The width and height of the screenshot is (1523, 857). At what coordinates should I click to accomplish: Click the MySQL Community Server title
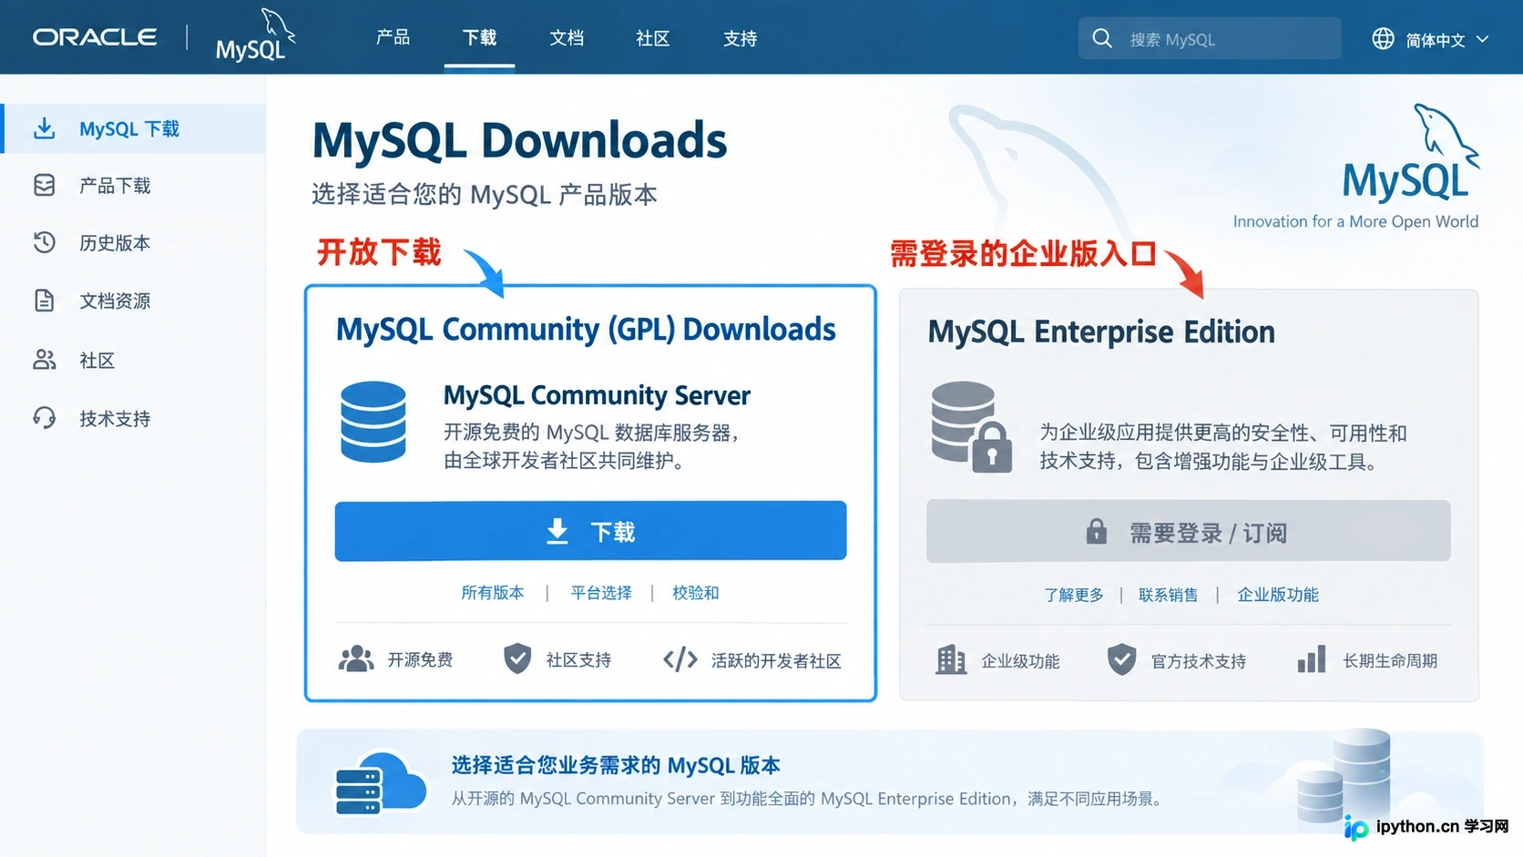tap(597, 395)
